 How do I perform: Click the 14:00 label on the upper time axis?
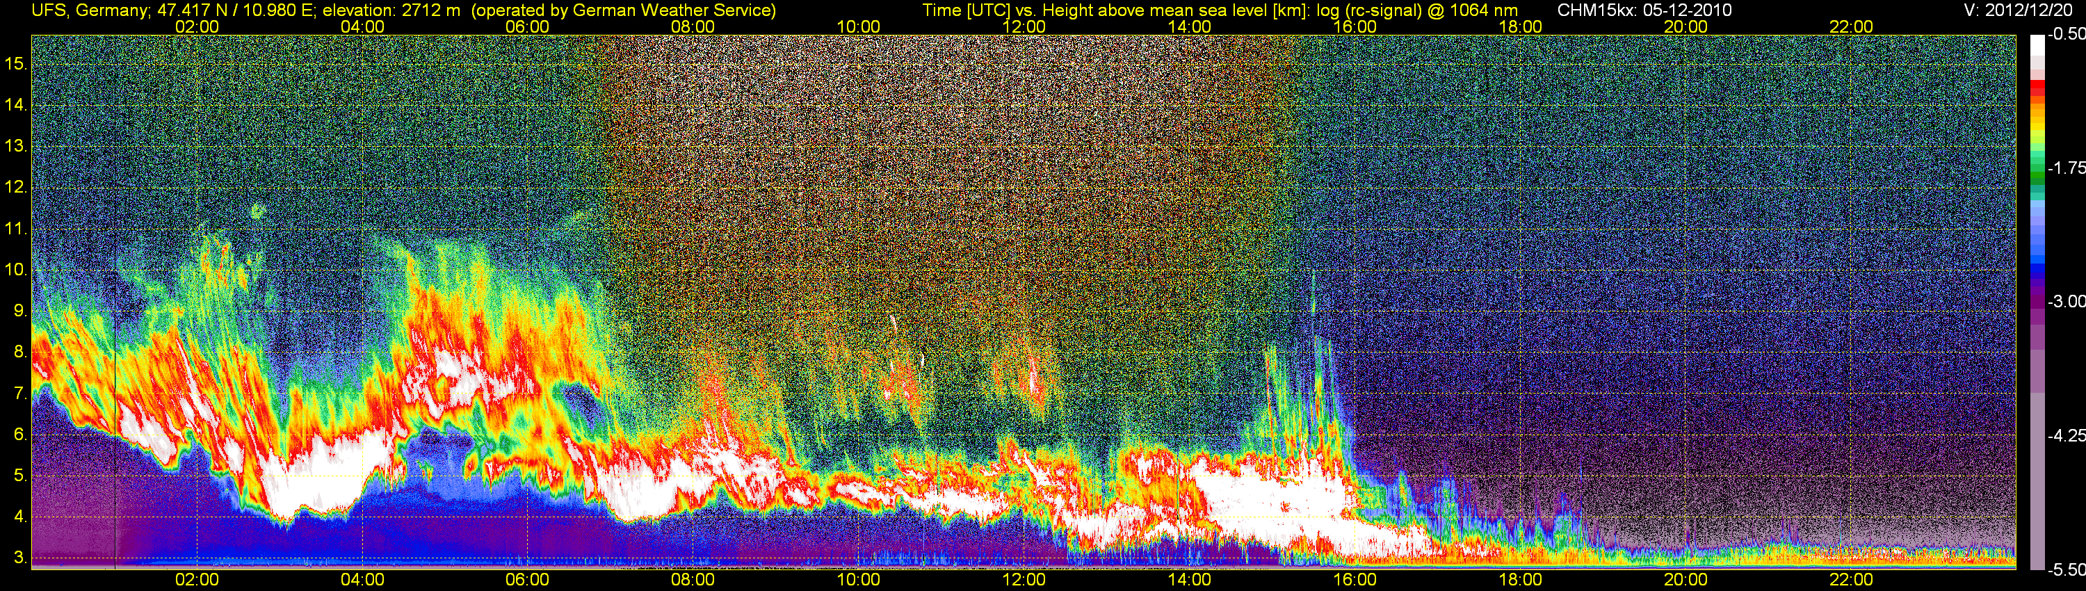[x=1190, y=26]
